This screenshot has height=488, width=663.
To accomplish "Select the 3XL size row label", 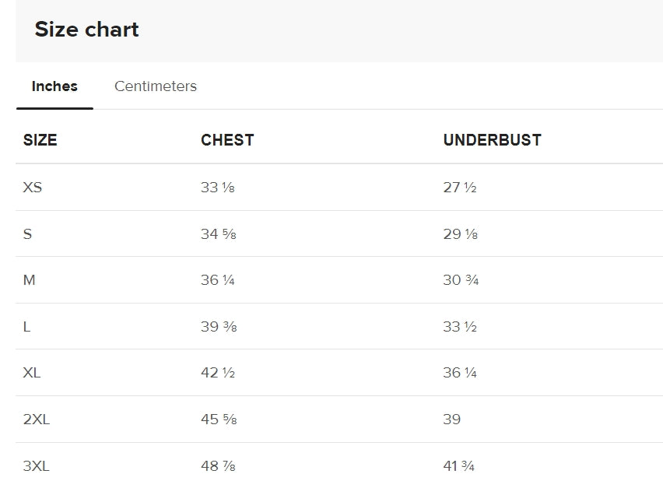I will click(37, 466).
